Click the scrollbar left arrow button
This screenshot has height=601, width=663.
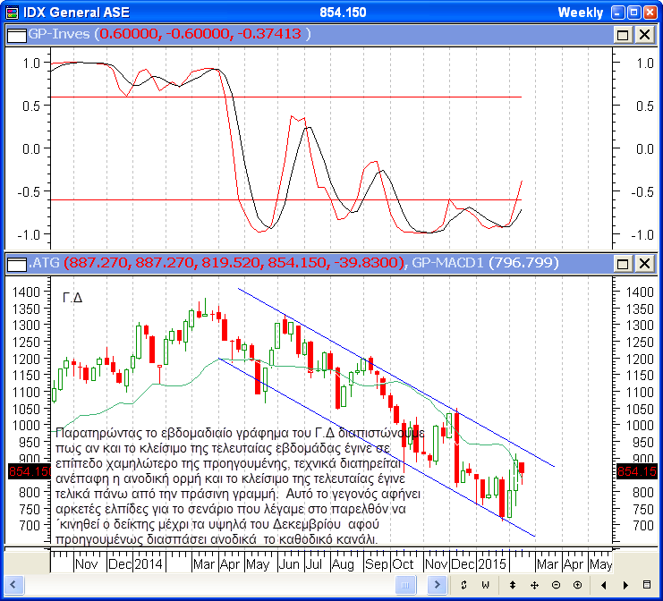point(13,585)
